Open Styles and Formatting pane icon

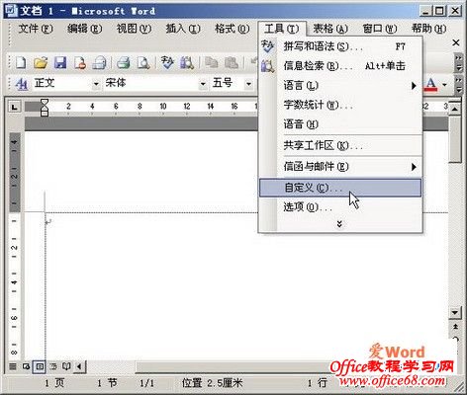coord(21,84)
